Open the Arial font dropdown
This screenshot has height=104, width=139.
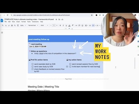coord(44,25)
